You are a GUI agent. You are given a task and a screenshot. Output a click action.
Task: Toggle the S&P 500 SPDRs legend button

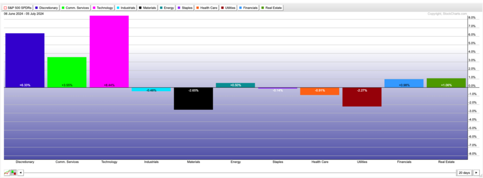pyautogui.click(x=17, y=8)
